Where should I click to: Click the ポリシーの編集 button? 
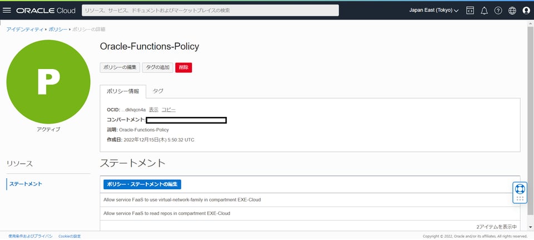coord(120,67)
